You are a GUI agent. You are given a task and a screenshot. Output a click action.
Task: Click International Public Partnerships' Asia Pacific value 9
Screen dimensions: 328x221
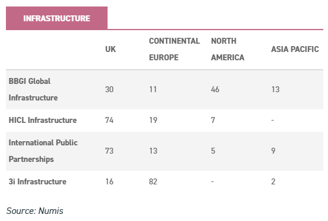click(274, 151)
